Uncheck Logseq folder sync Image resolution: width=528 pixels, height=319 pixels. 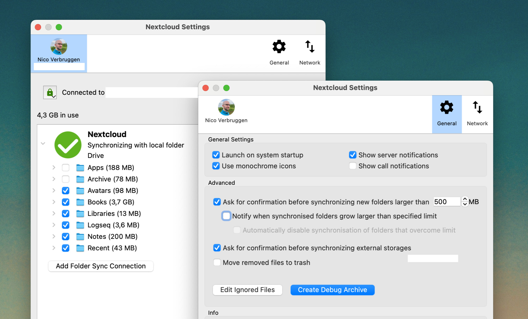tap(66, 225)
